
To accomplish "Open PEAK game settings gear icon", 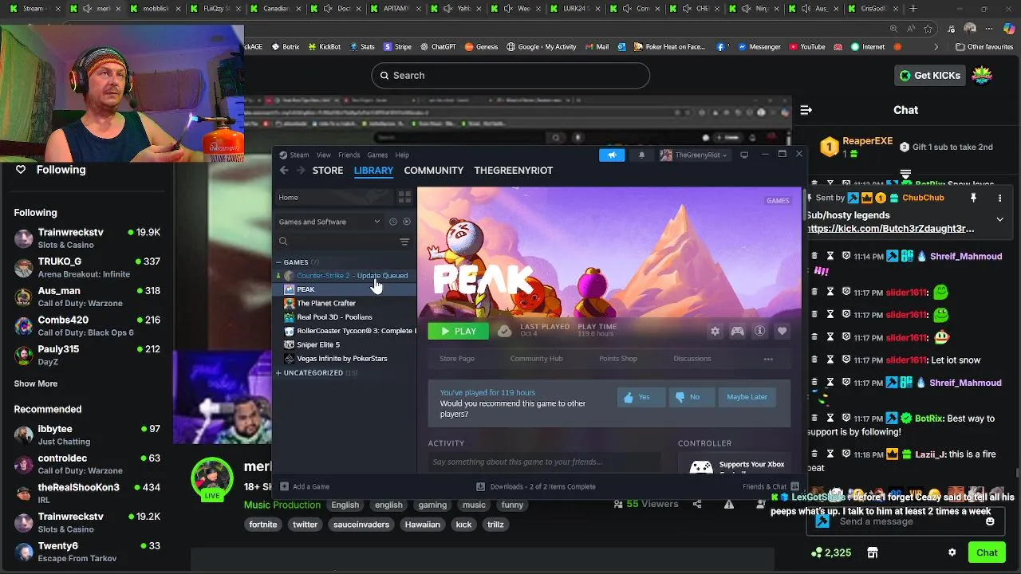I will click(x=715, y=331).
